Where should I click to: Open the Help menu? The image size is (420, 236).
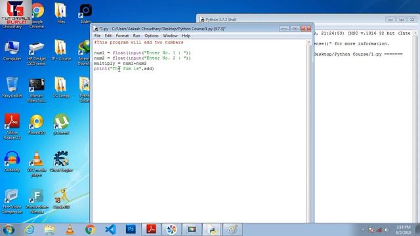(x=186, y=35)
